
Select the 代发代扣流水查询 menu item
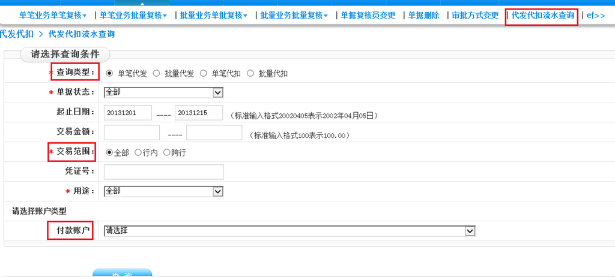[x=542, y=15]
